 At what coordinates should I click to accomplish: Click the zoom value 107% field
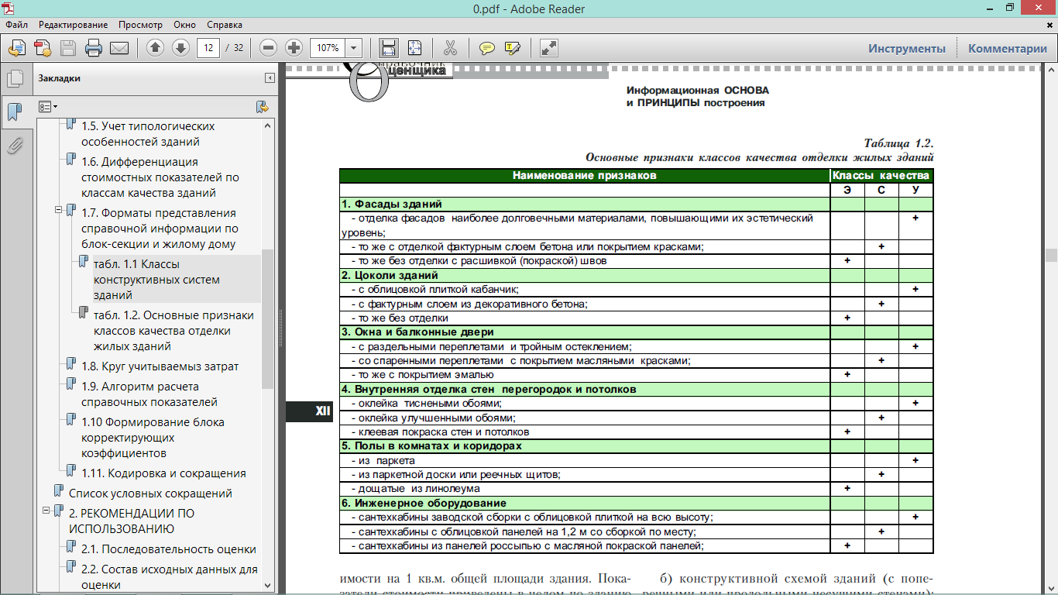[328, 48]
